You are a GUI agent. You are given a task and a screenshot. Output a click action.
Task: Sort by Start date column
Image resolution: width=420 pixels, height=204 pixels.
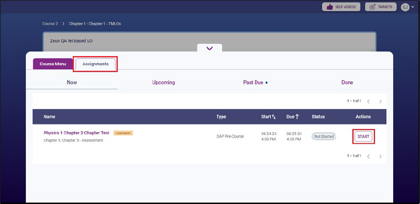point(268,117)
